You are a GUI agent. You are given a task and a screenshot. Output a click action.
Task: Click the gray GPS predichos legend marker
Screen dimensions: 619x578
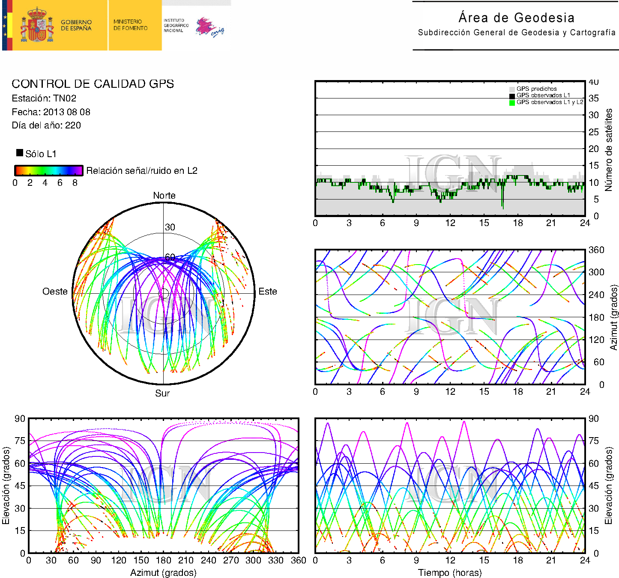tap(512, 89)
